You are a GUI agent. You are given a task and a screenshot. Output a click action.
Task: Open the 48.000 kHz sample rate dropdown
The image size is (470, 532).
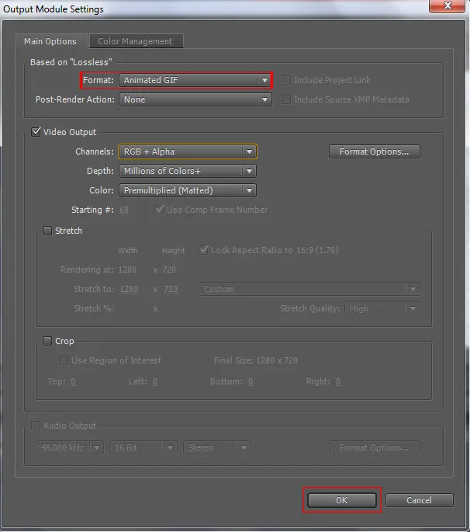(70, 447)
